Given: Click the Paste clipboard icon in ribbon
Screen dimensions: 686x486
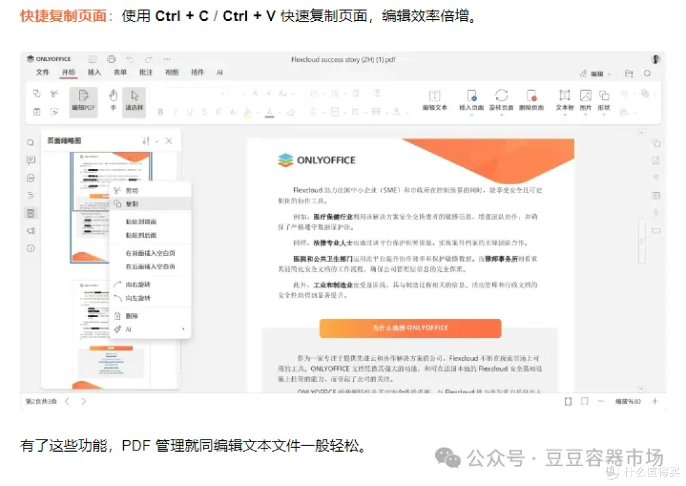Looking at the screenshot, I should [37, 112].
